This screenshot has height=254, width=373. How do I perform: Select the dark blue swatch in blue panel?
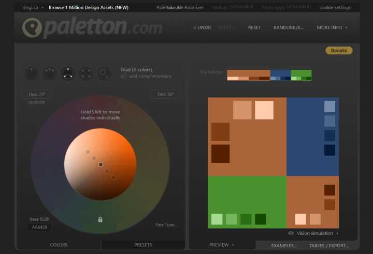(329, 136)
